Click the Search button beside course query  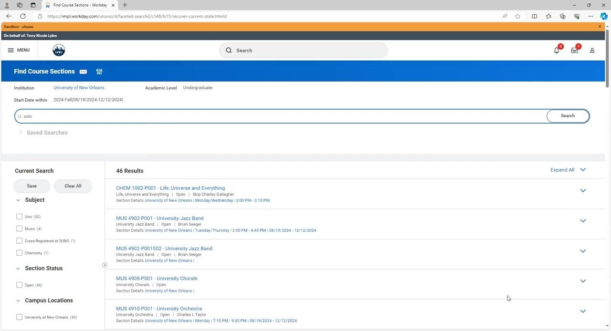click(568, 116)
